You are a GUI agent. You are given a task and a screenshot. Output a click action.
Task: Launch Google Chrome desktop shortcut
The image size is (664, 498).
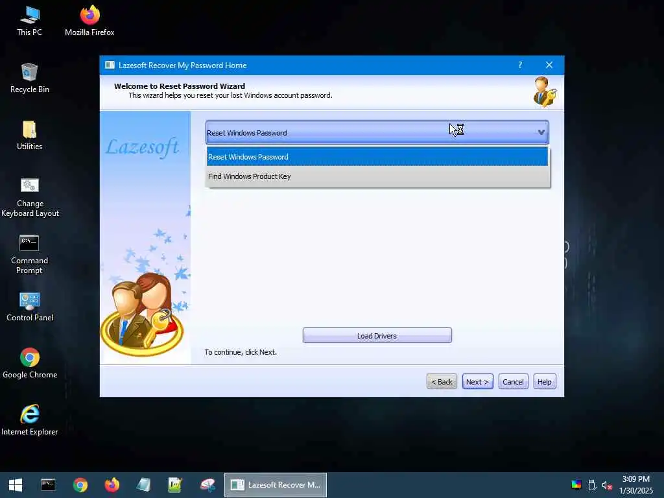[x=30, y=364]
